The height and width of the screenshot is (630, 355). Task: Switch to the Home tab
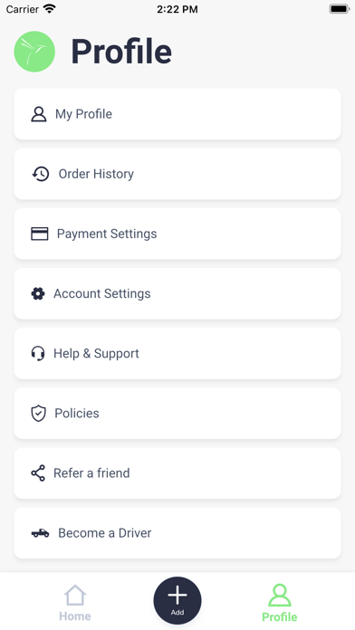75,603
